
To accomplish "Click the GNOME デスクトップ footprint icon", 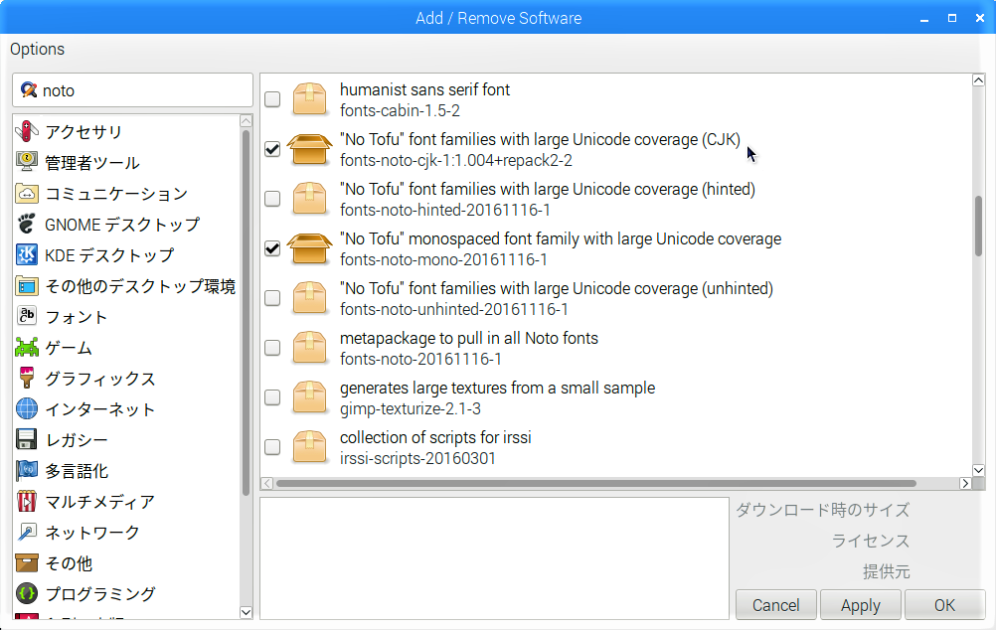I will coord(27,224).
